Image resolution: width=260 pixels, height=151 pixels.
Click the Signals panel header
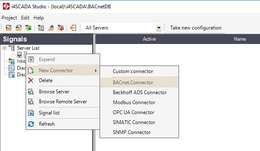tap(46, 39)
